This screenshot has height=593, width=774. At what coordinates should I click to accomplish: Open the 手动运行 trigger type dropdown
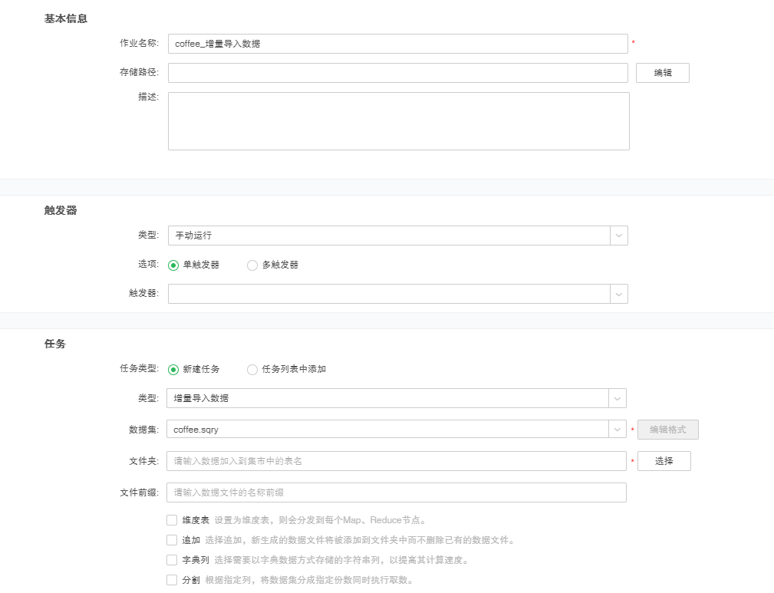(618, 236)
